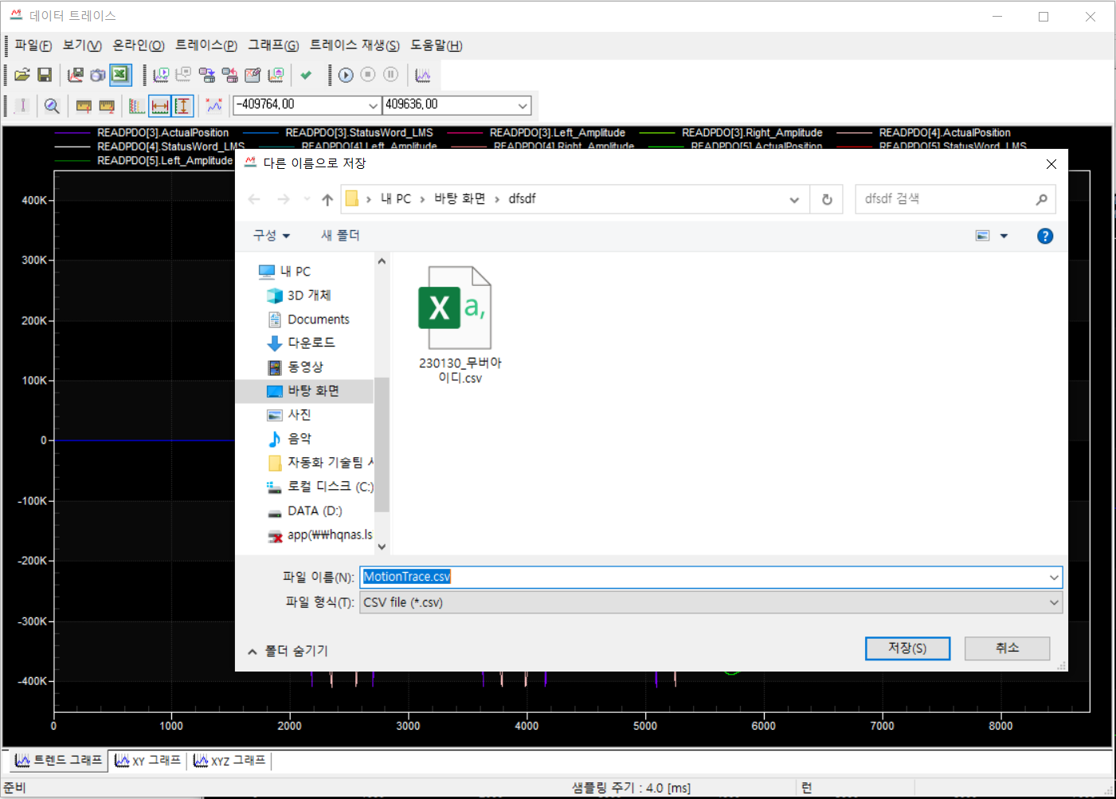Start trace with the play icon
Viewport: 1116px width, 799px height.
(x=345, y=75)
